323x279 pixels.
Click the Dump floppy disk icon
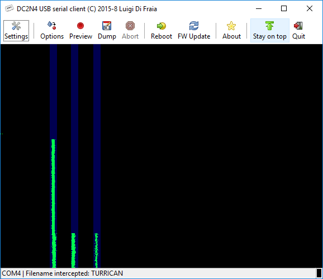[x=107, y=26]
